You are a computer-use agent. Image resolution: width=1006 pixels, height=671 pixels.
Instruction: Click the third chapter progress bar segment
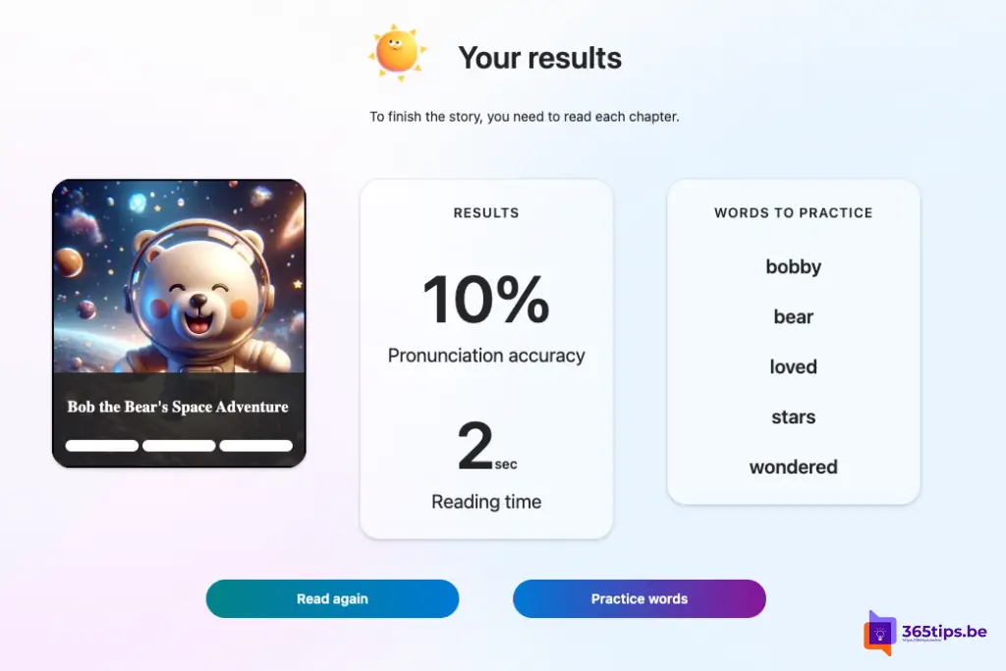pyautogui.click(x=255, y=446)
